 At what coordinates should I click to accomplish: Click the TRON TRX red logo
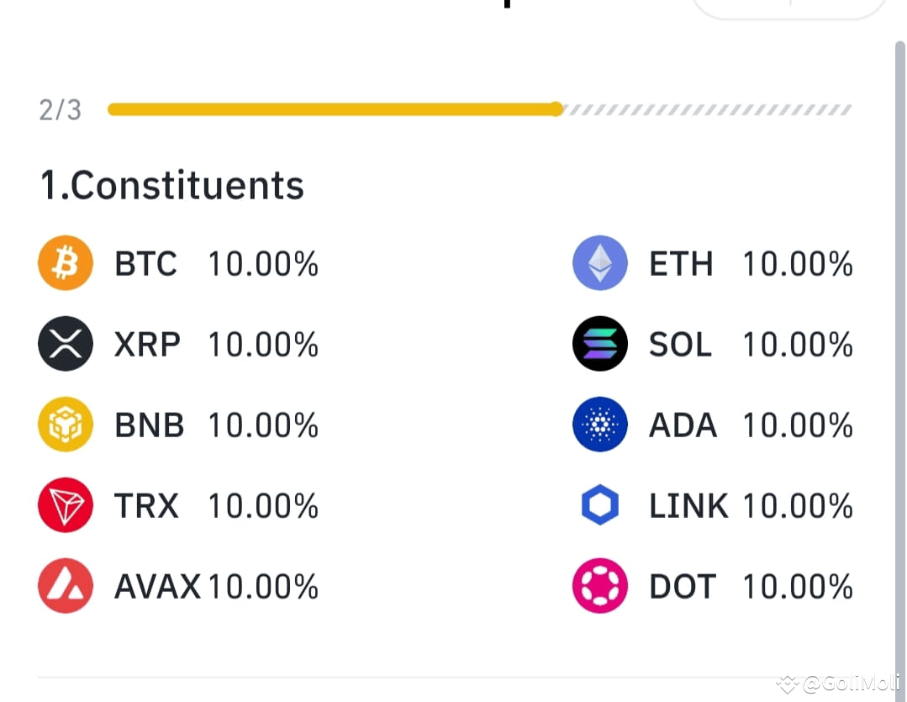coord(65,505)
